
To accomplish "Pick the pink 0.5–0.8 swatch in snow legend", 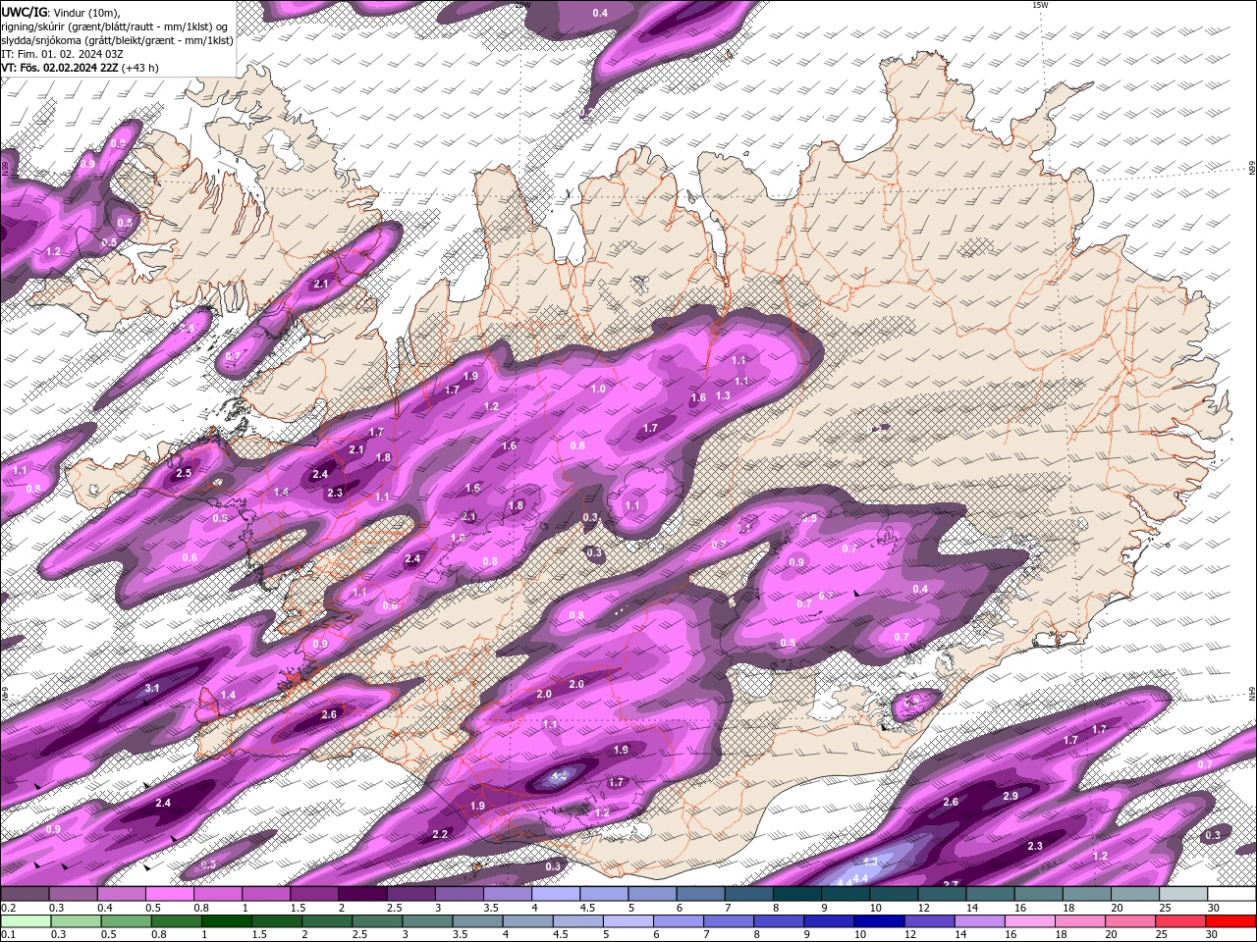I will coord(169,894).
